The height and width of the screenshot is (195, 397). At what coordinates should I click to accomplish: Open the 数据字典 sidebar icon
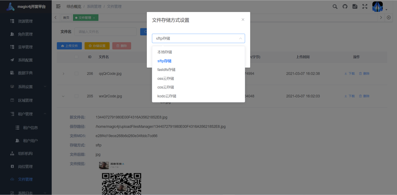pos(12,73)
